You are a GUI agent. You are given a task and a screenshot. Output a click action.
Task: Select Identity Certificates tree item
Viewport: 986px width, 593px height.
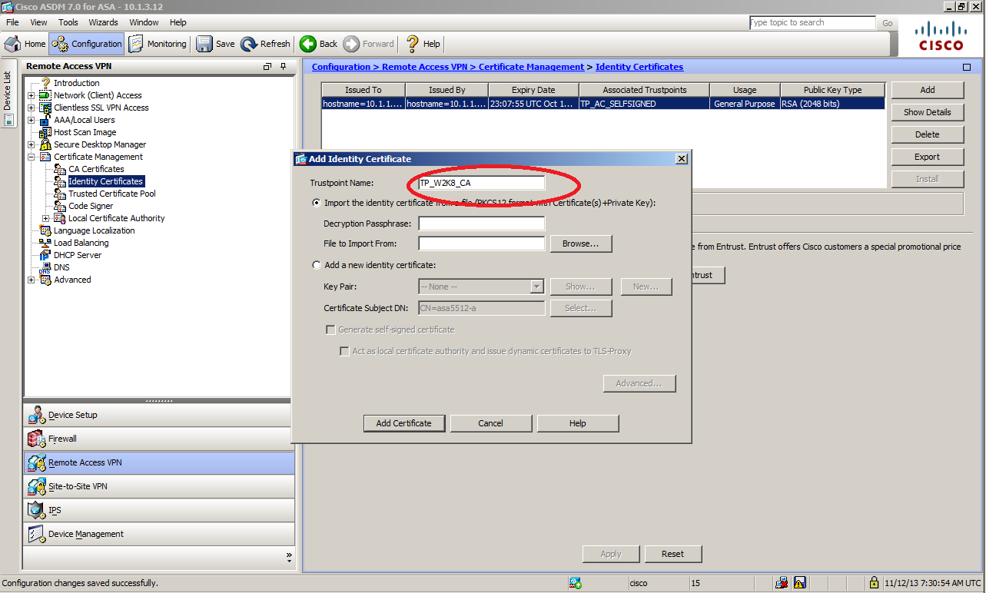click(105, 181)
